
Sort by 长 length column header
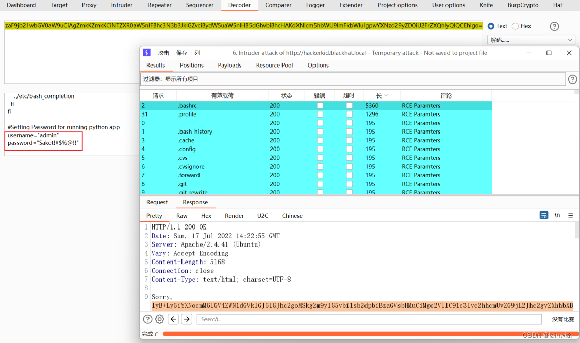(382, 95)
